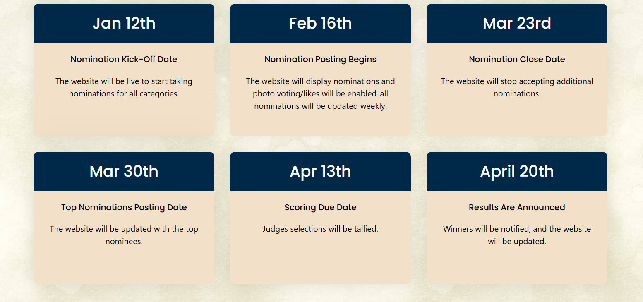643x302 pixels.
Task: Select the Nomination Posting Begins heading
Action: click(320, 59)
